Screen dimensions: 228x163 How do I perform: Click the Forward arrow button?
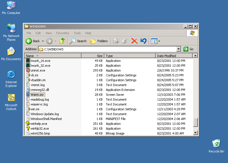point(49,41)
